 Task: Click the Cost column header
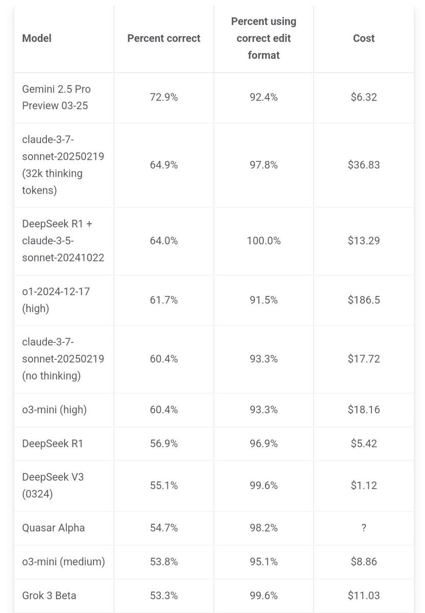[363, 38]
